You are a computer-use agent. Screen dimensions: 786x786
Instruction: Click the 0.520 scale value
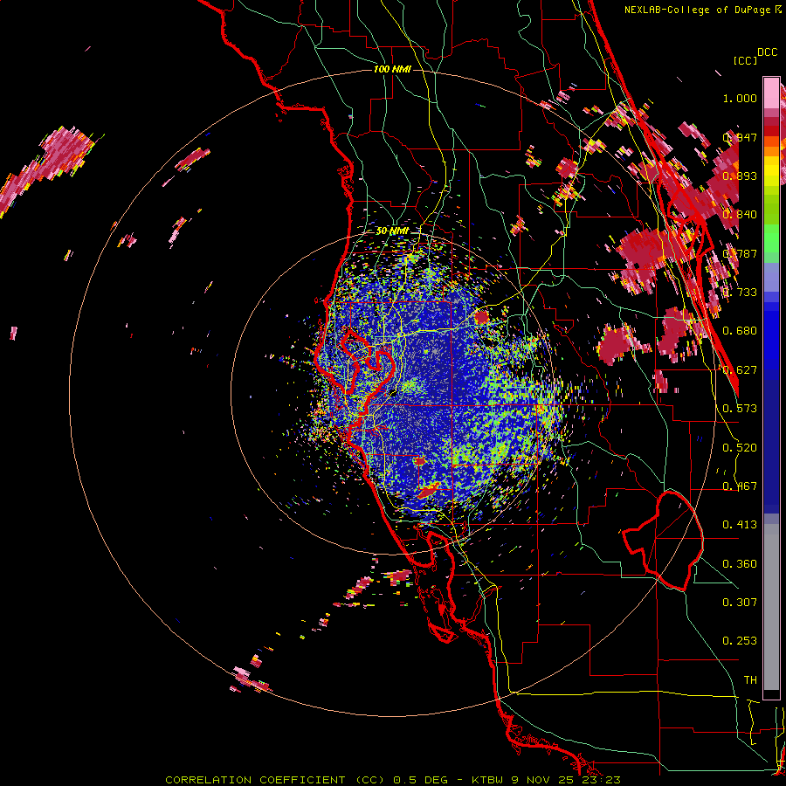pyautogui.click(x=740, y=447)
